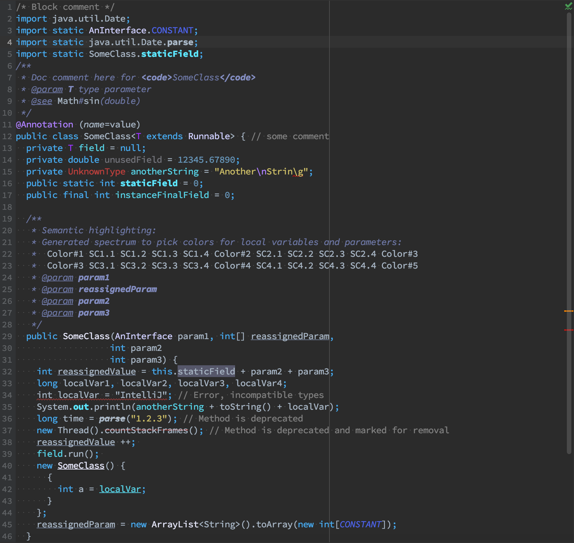Image resolution: width=574 pixels, height=543 pixels.
Task: Click 'ArrayList<String>' on line 45
Action: click(x=196, y=525)
